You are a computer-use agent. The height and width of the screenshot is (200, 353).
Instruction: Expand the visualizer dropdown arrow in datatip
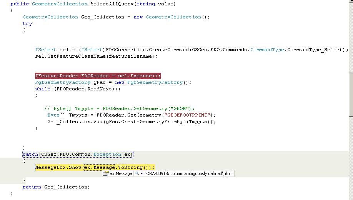point(142,173)
